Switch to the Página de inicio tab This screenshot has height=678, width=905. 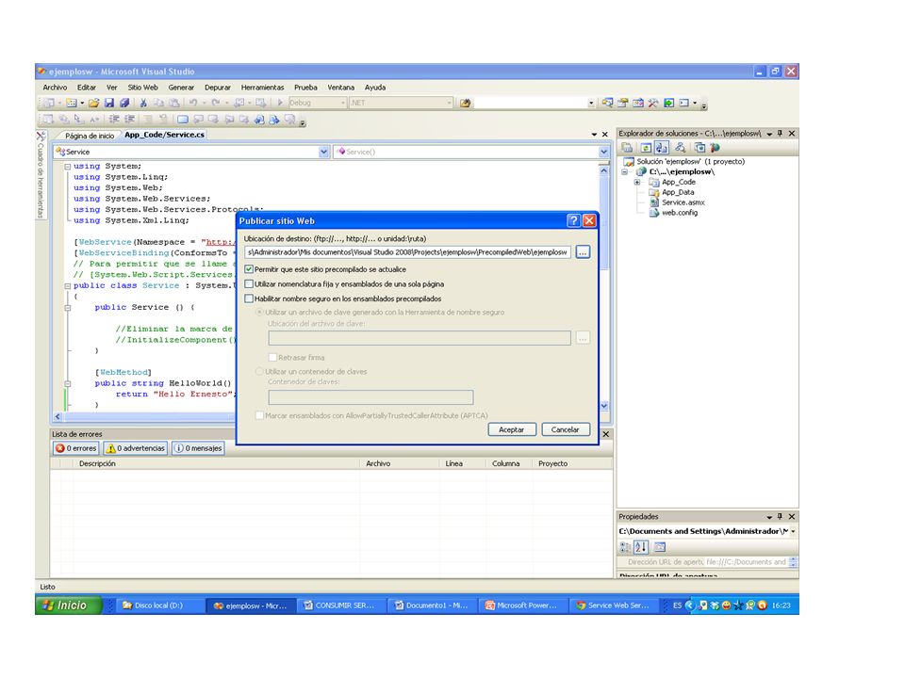pyautogui.click(x=90, y=136)
